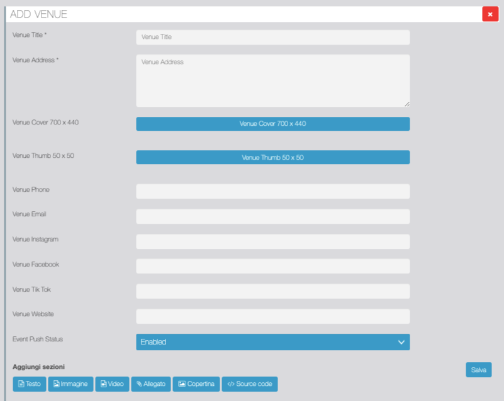The image size is (504, 401).
Task: Close the Add Venue dialog
Action: (490, 14)
